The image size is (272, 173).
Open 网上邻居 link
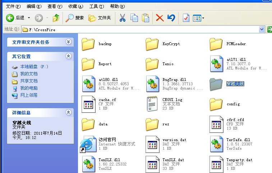pos(29,95)
